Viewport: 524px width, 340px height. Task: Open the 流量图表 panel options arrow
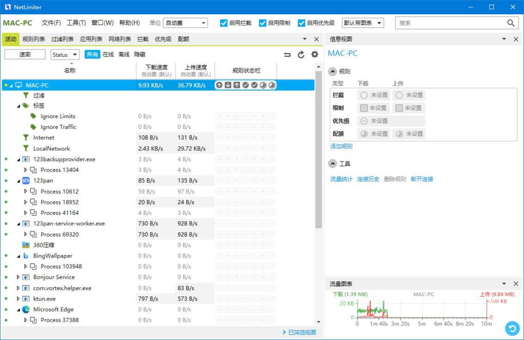coord(504,284)
